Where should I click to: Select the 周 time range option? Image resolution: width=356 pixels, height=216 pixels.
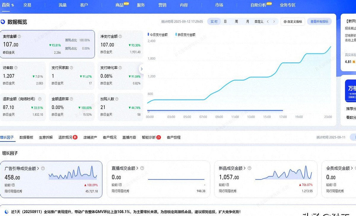point(236,22)
